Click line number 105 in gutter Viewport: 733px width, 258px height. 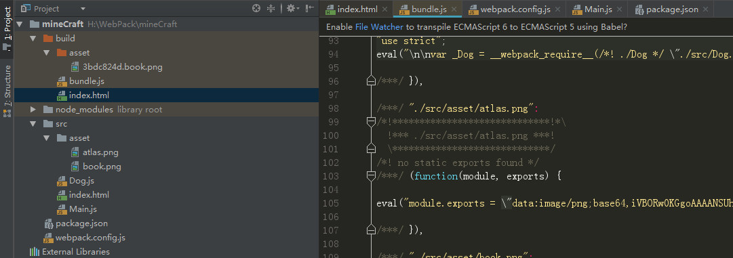(x=330, y=203)
